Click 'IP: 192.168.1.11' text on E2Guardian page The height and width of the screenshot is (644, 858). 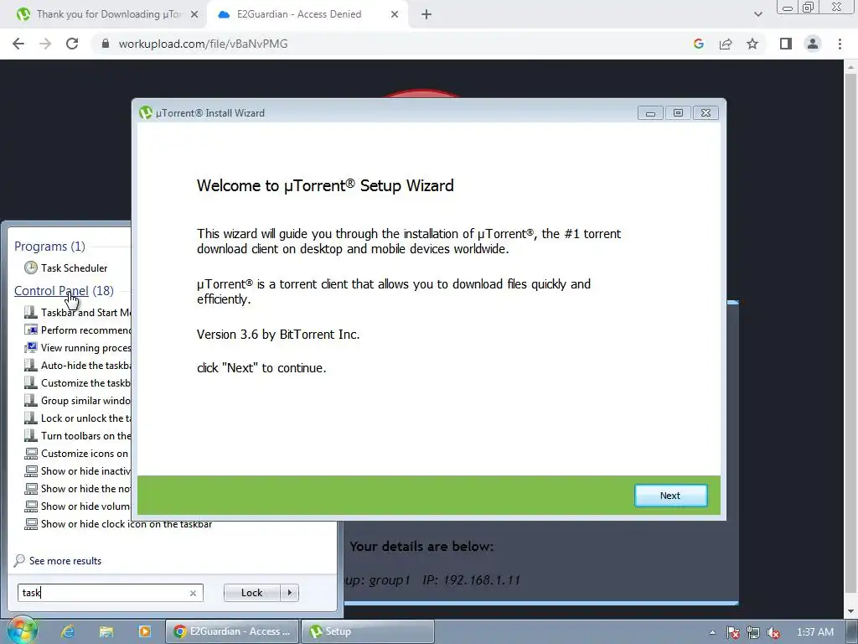point(471,580)
